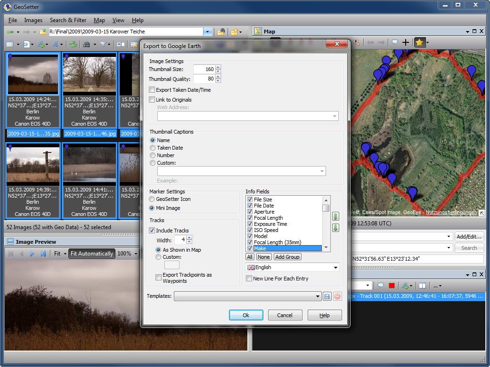Select GeoSetter Icon marker option
The width and height of the screenshot is (490, 367).
pos(153,199)
